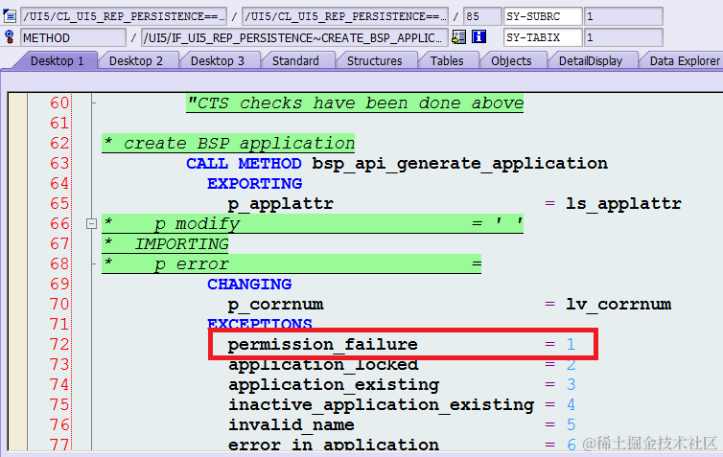Click the second /UI5/CL_UI5_REP_PERSISTENCE include field
This screenshot has width=723, height=457.
point(345,16)
